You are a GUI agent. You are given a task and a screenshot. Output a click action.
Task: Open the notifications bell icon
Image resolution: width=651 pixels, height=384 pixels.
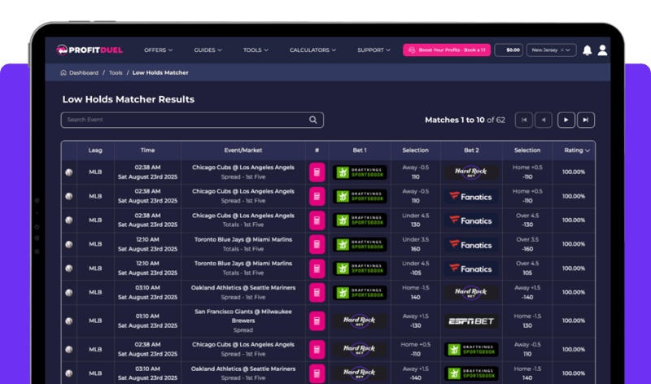587,50
